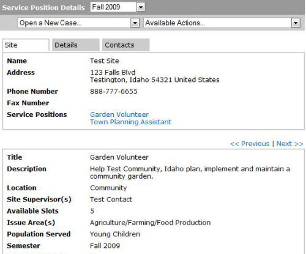Select the Fall 2009 combo box field
Screen dimensions: 306x254
click(118, 7)
